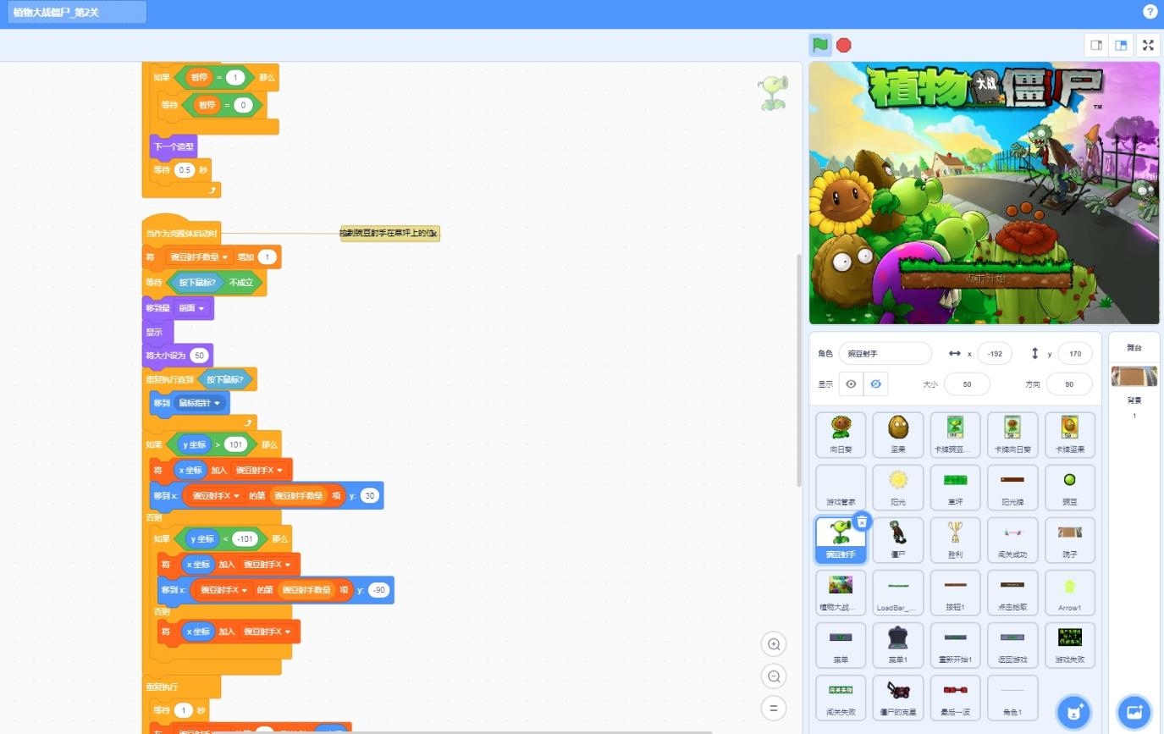The height and width of the screenshot is (734, 1164).
Task: Select the 卡牌向日葵 sprite
Action: click(x=1012, y=434)
